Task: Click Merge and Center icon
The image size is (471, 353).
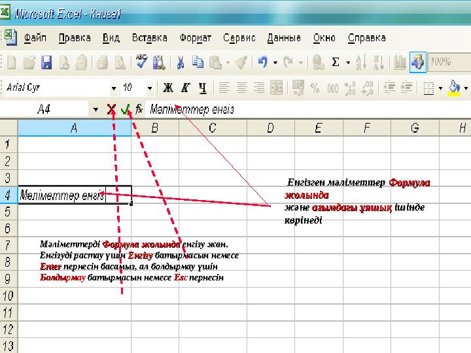Action: point(276,88)
